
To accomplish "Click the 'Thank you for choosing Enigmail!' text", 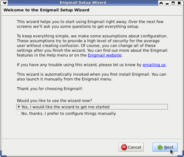I will coord(50,89).
